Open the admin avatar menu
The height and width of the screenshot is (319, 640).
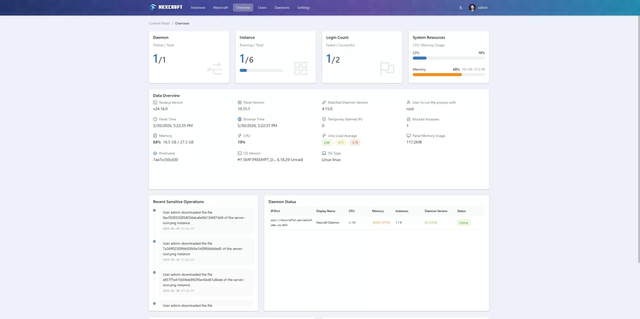point(472,7)
